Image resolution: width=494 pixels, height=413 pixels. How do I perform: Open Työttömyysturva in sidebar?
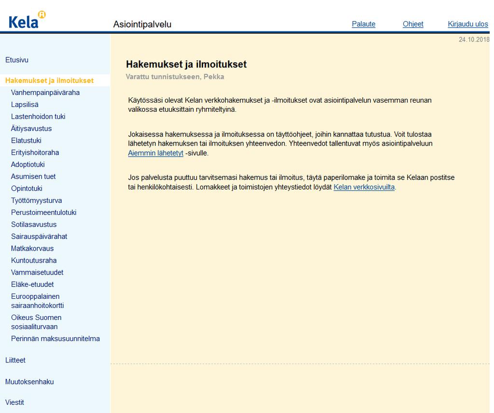pos(37,200)
